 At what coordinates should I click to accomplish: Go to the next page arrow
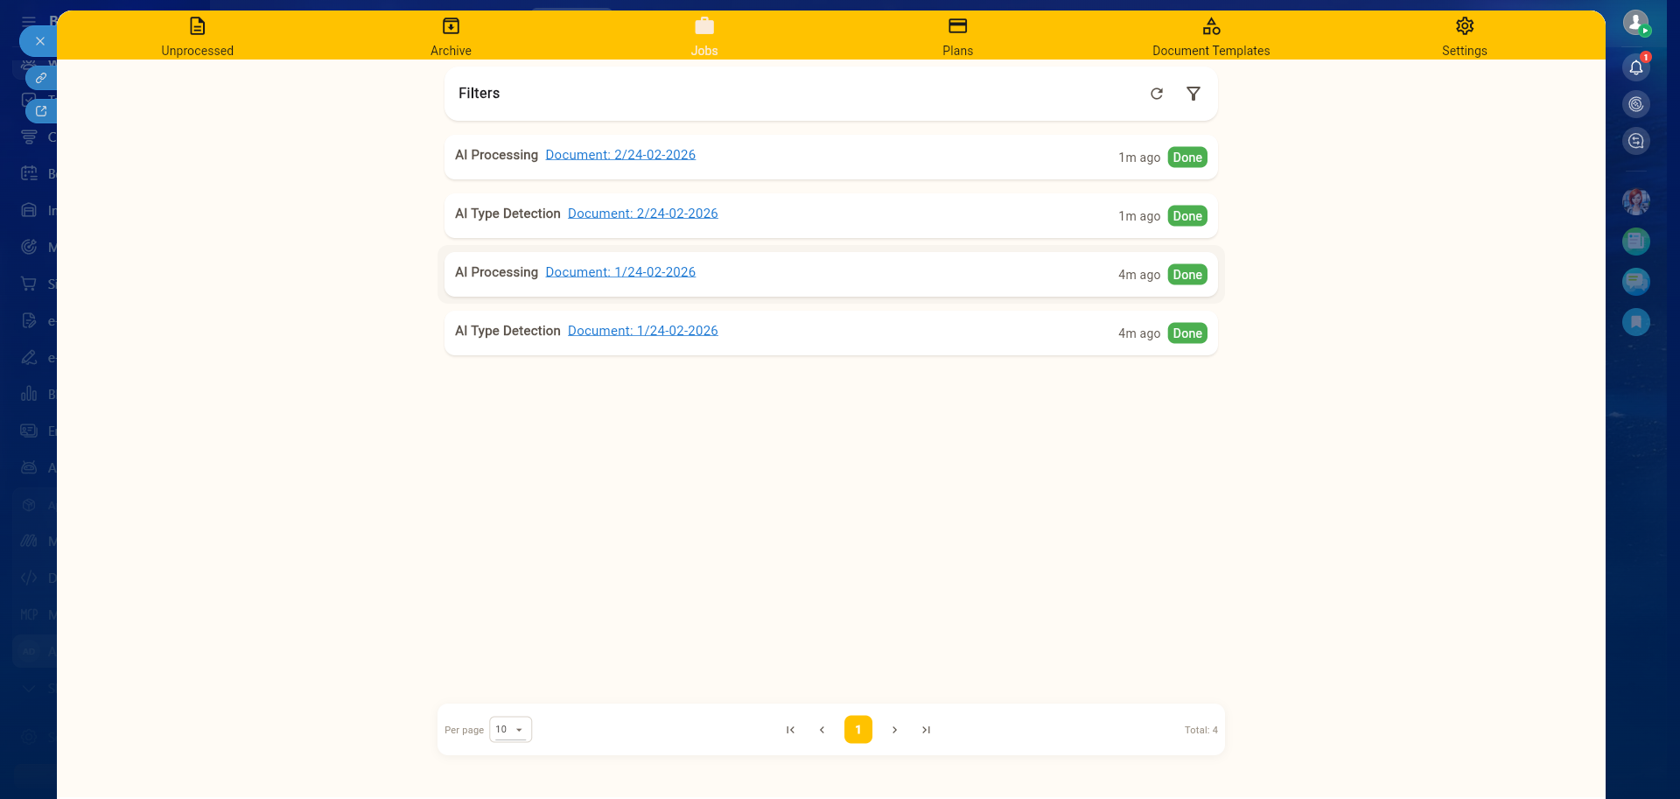click(894, 730)
